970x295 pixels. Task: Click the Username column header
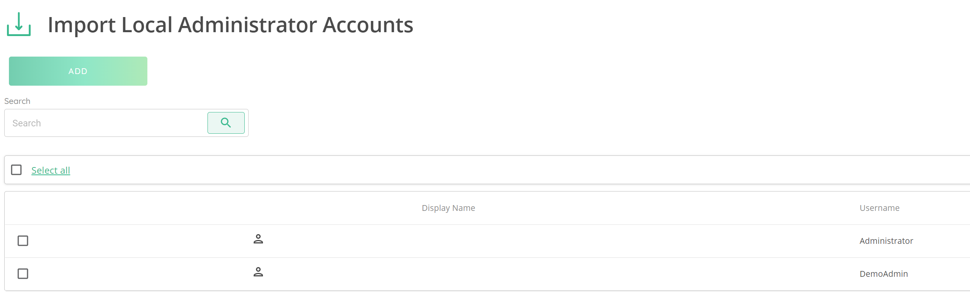879,208
